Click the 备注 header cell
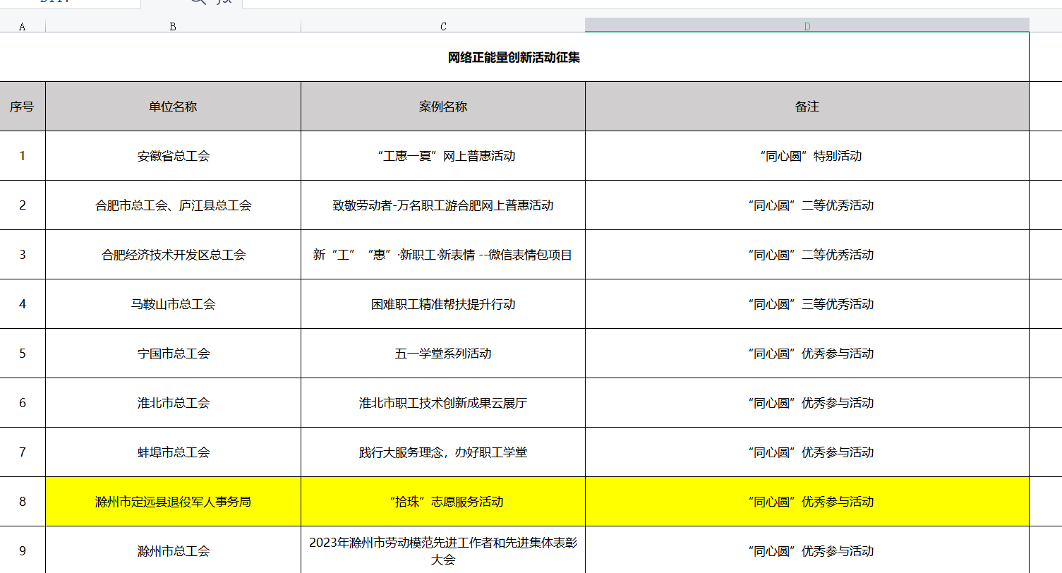Image resolution: width=1062 pixels, height=573 pixels. pos(807,107)
